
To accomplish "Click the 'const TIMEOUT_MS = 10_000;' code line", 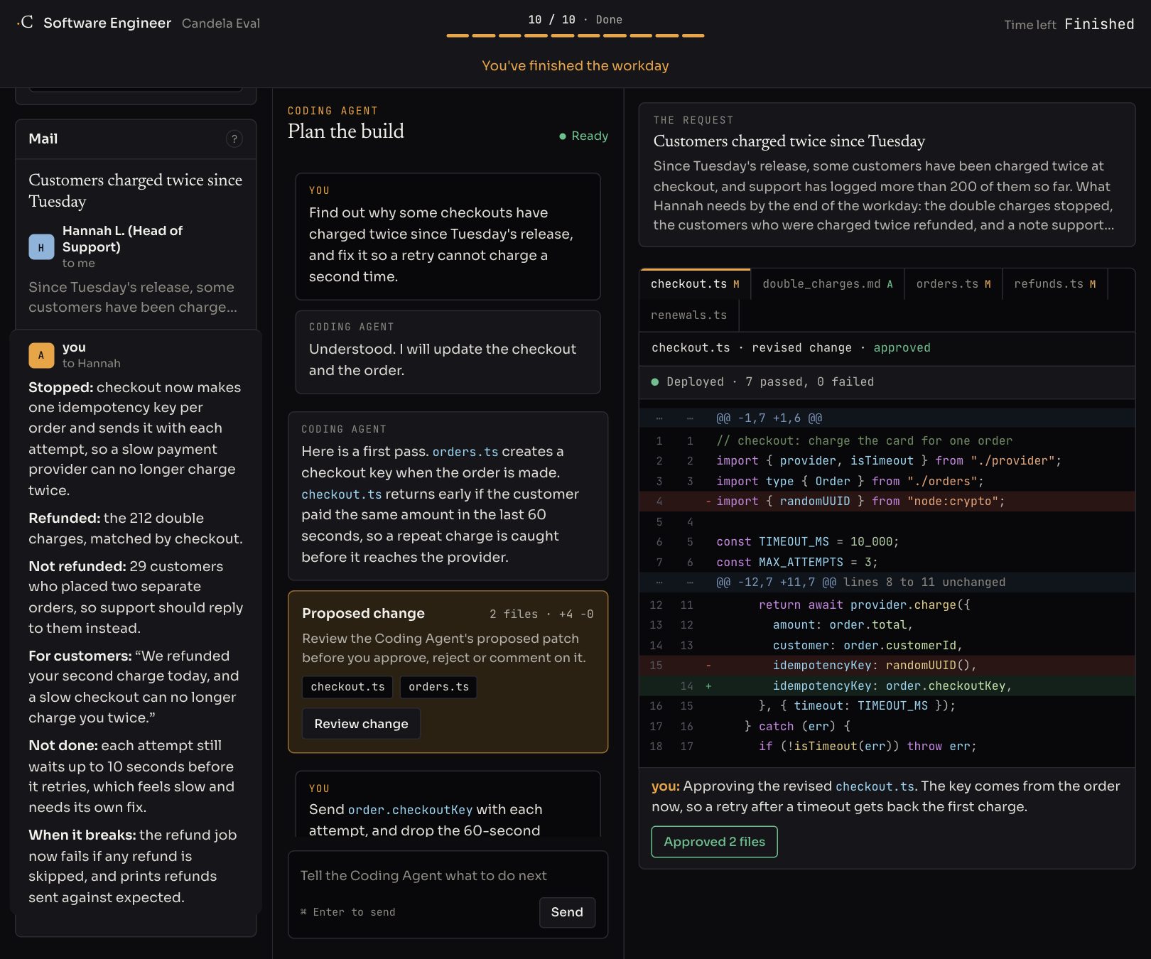I will [807, 542].
